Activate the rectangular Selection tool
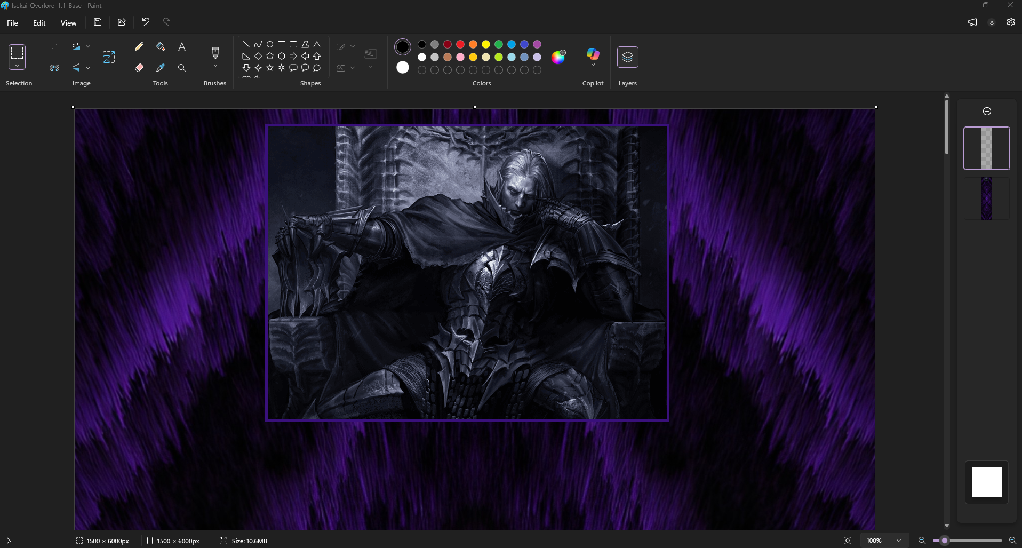This screenshot has width=1022, height=548. click(x=17, y=53)
